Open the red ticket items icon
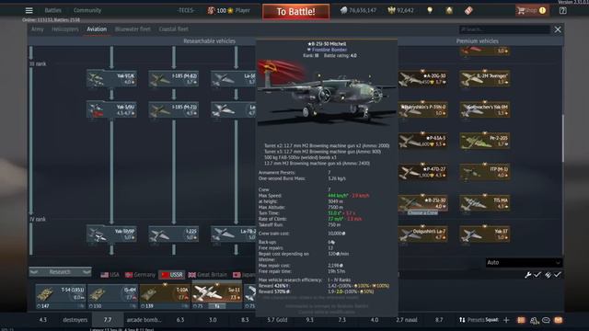Image resolution: width=589 pixels, height=331 pixels. coord(468,10)
